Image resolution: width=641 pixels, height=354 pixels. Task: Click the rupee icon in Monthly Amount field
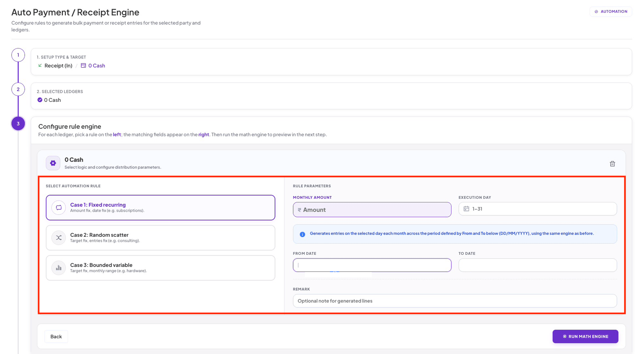point(299,210)
